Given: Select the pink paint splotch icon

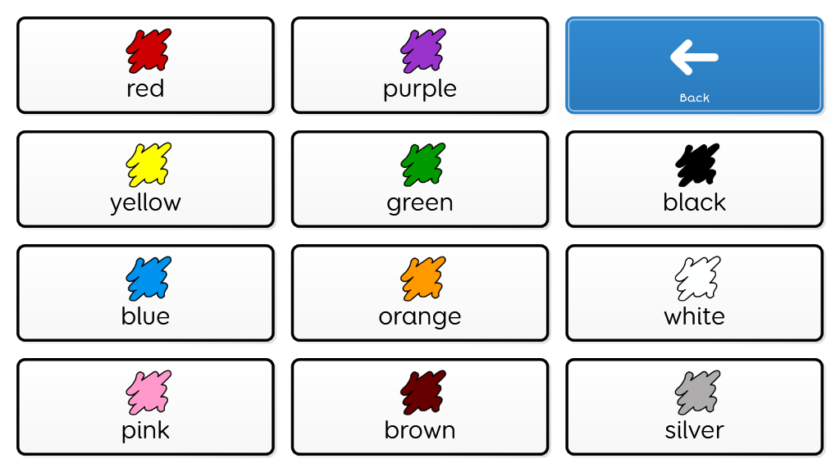Looking at the screenshot, I should 148,392.
